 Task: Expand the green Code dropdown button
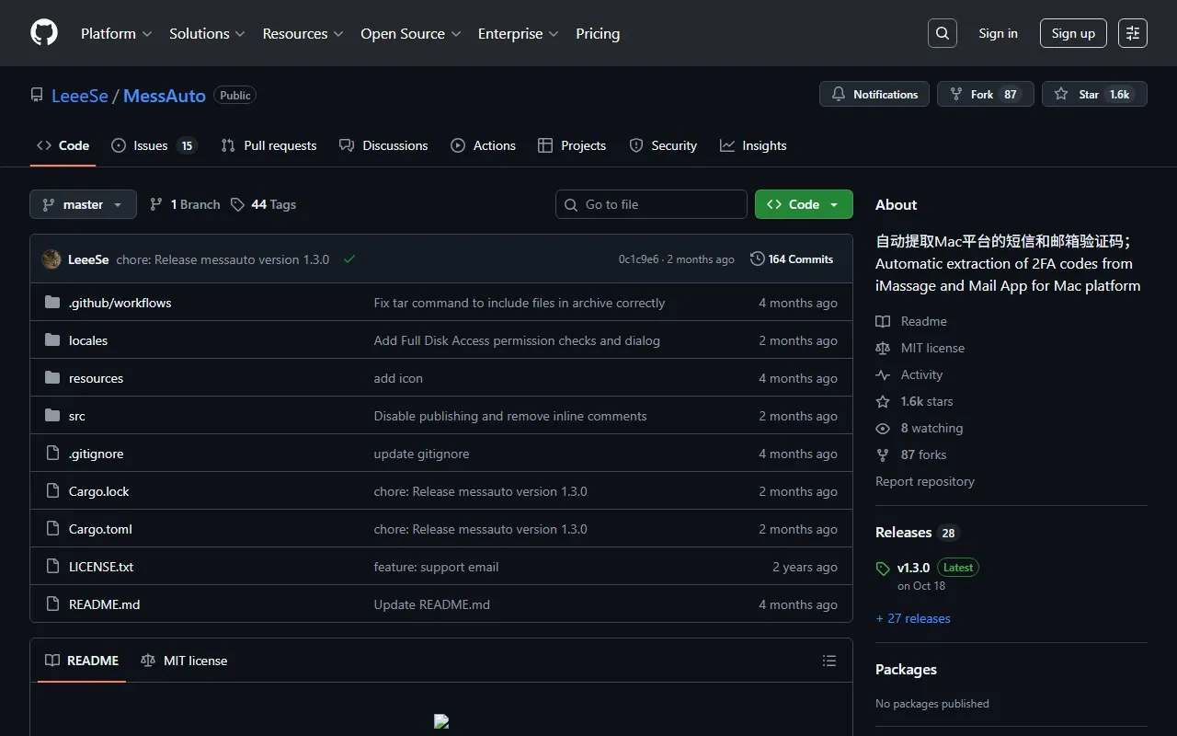coord(804,204)
